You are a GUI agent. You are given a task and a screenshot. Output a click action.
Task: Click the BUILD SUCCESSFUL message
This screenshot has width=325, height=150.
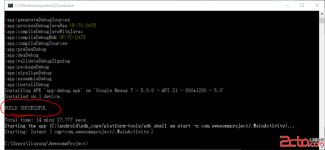click(x=26, y=108)
